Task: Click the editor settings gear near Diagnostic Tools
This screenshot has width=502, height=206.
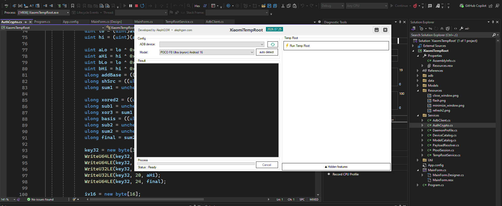Action: coord(319,22)
